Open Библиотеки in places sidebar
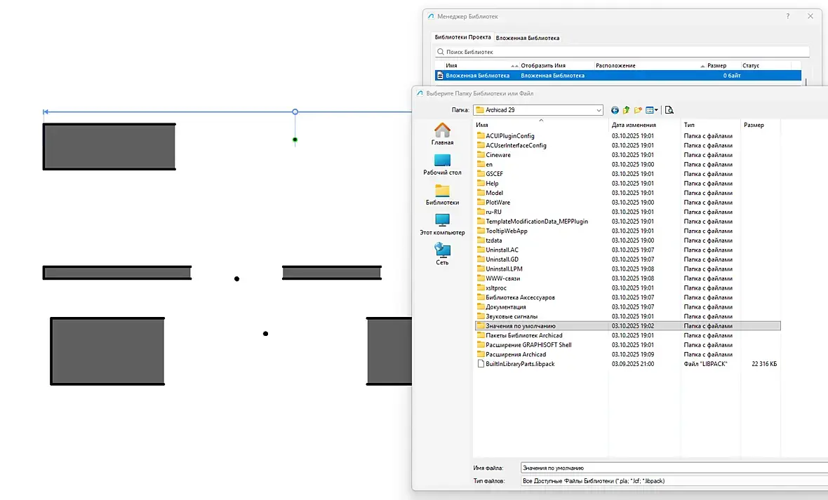Image resolution: width=828 pixels, height=500 pixels. click(x=443, y=194)
